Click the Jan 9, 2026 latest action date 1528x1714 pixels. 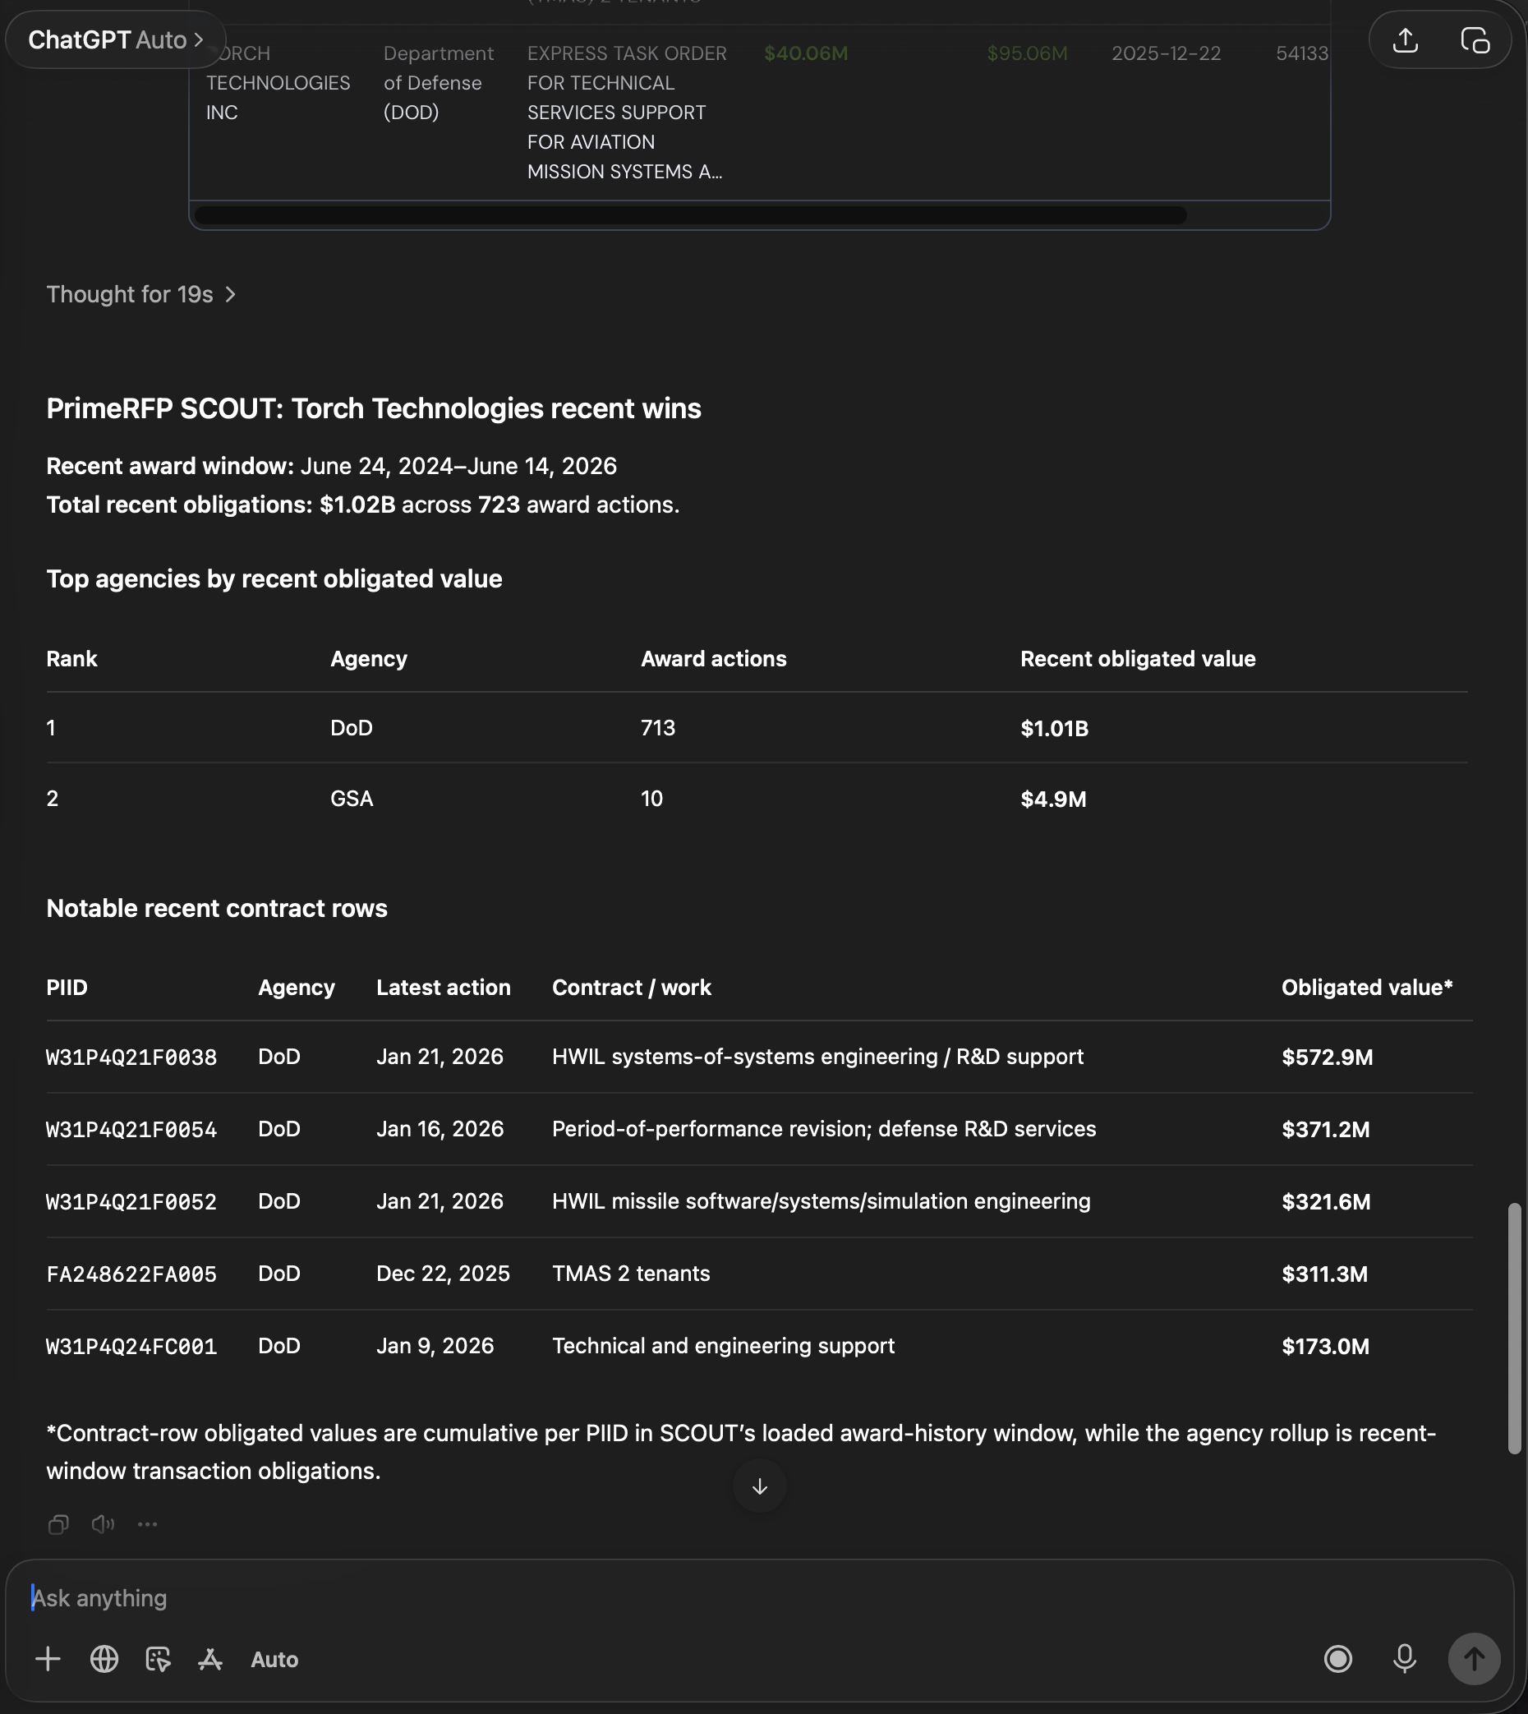(435, 1345)
